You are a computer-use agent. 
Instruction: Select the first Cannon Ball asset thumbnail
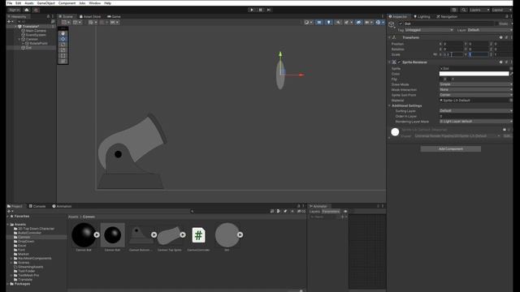[x=84, y=234]
